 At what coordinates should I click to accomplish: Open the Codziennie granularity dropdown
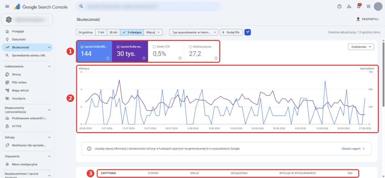click(x=361, y=47)
